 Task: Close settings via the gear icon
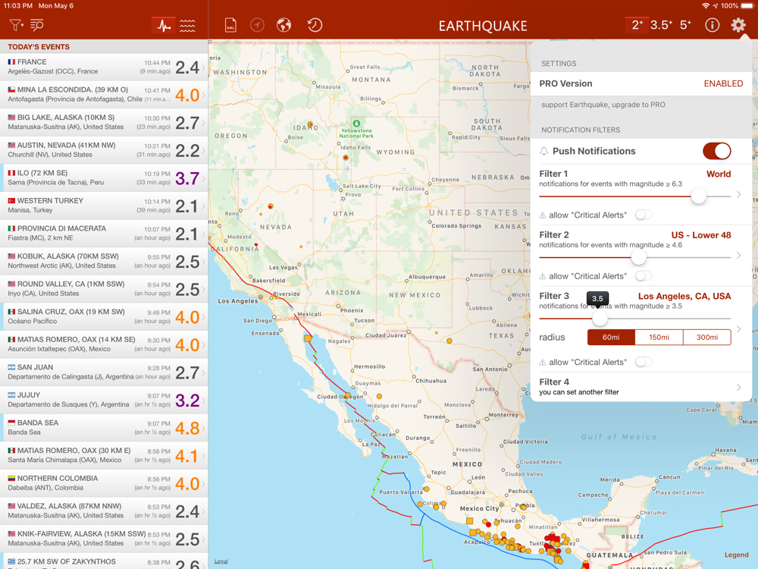(738, 25)
